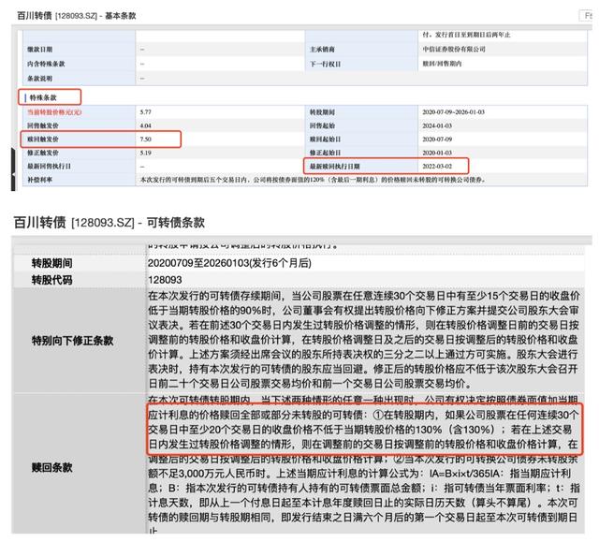
Task: Click the 回售起始 date 2024-01-03
Action: (437, 125)
